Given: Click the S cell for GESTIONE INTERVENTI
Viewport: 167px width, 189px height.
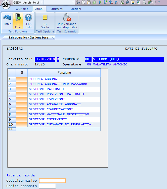Looking at the screenshot, I should (22, 120).
